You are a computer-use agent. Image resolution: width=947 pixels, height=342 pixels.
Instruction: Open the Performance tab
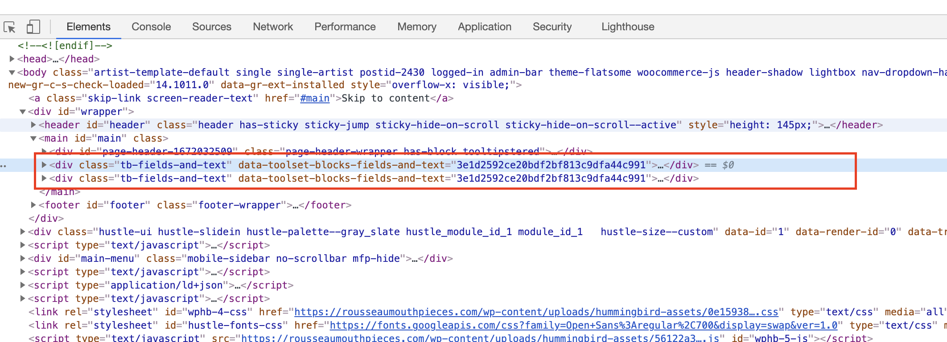345,27
